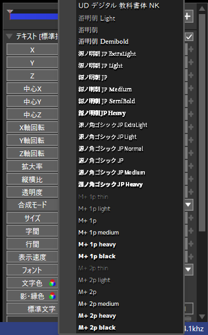Viewport: 208px width, 335px height.
Task: Click the plus icon on the X row
Action: (x=191, y=49)
